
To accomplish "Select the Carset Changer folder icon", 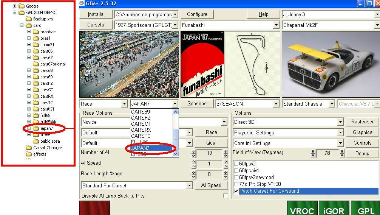I will [x=29, y=148].
